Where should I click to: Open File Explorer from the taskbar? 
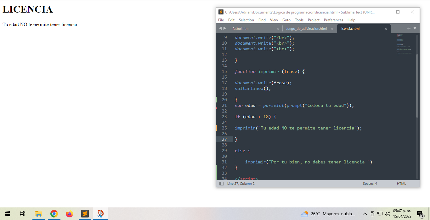(38, 214)
